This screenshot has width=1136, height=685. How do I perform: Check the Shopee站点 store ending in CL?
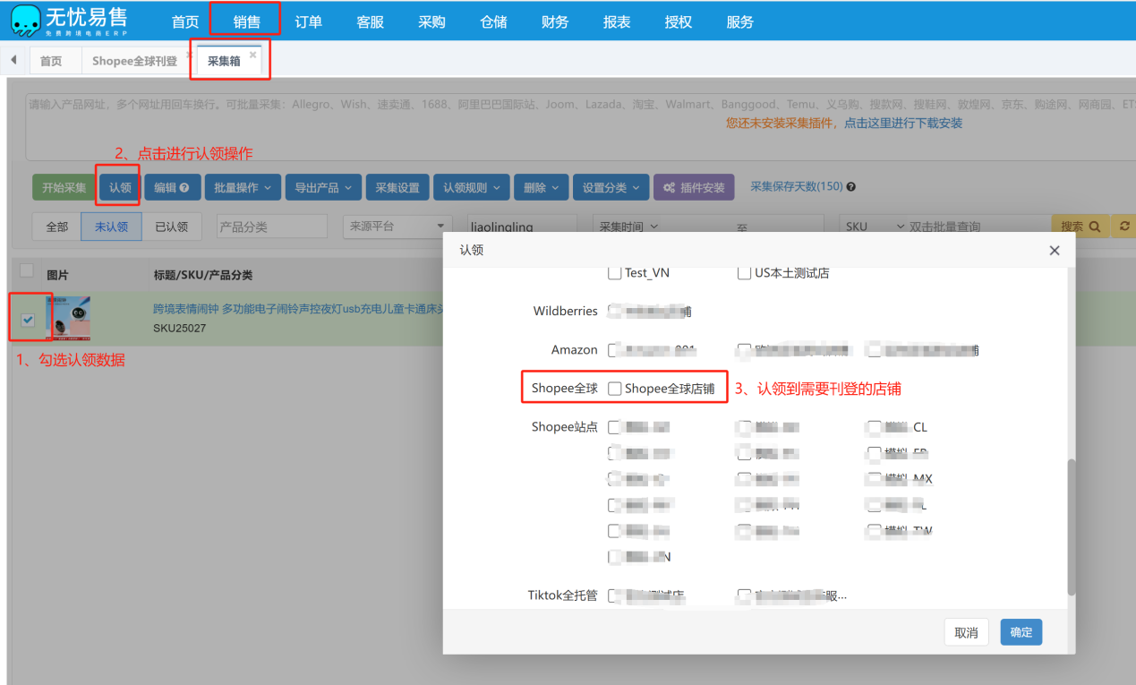click(x=874, y=426)
